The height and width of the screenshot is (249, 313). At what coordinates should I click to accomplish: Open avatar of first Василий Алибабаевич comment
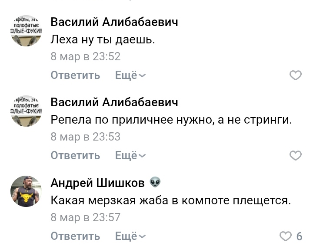point(26,31)
